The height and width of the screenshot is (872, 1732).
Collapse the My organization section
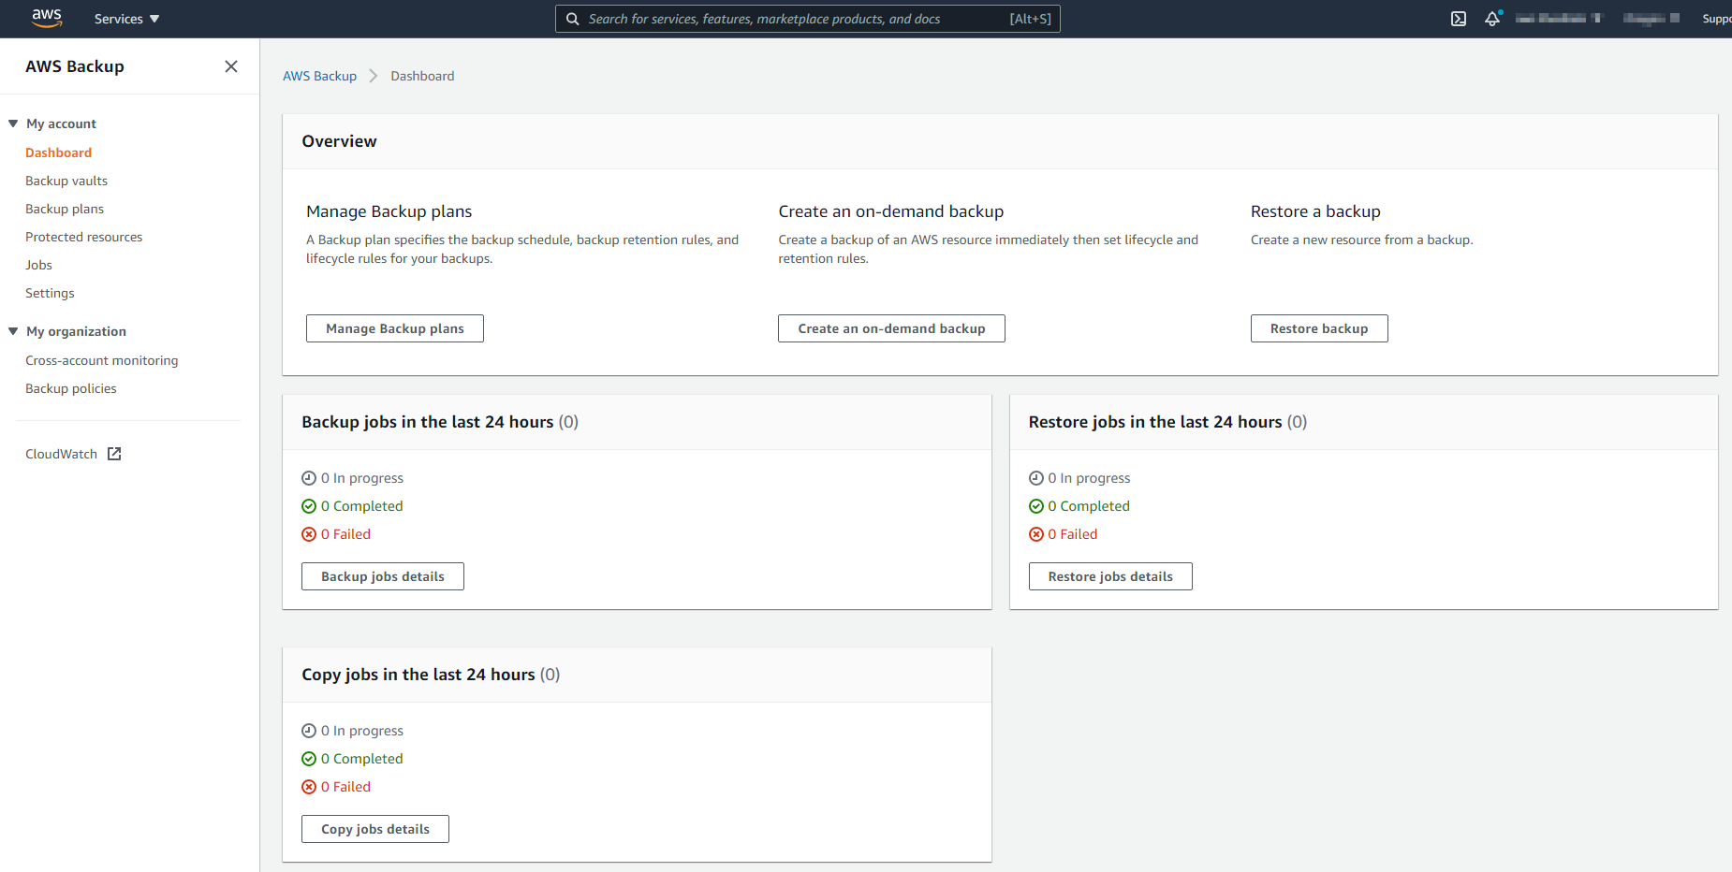pyautogui.click(x=13, y=331)
